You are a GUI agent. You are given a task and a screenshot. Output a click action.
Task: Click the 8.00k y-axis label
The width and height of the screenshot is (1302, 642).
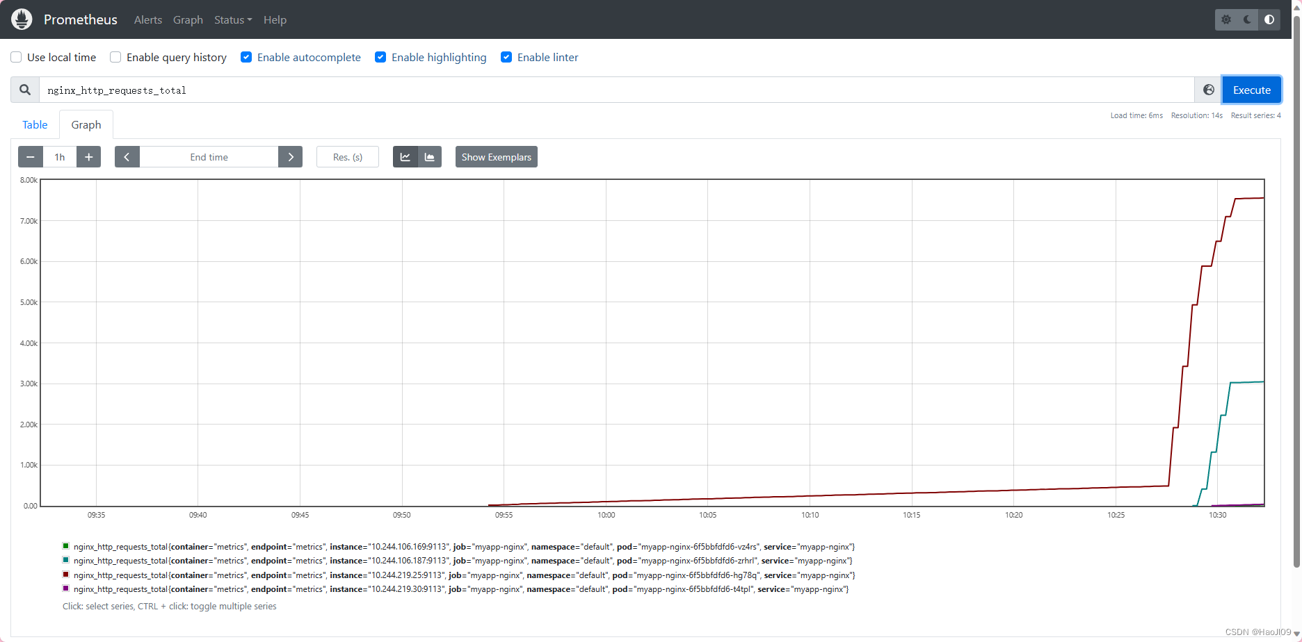(x=29, y=180)
